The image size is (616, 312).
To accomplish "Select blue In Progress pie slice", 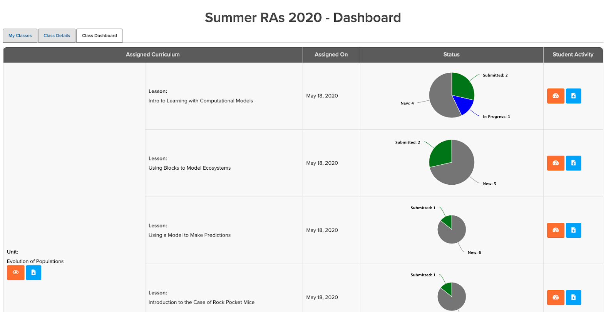I will [464, 105].
